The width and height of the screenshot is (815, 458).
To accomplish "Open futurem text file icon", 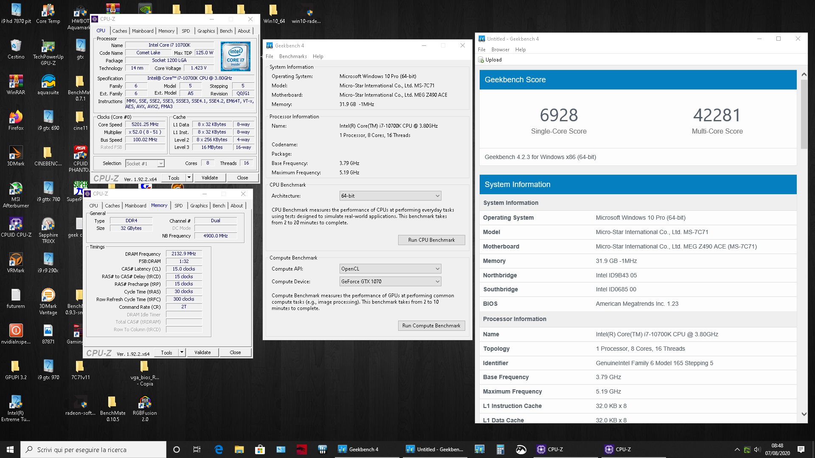I will pos(16,299).
